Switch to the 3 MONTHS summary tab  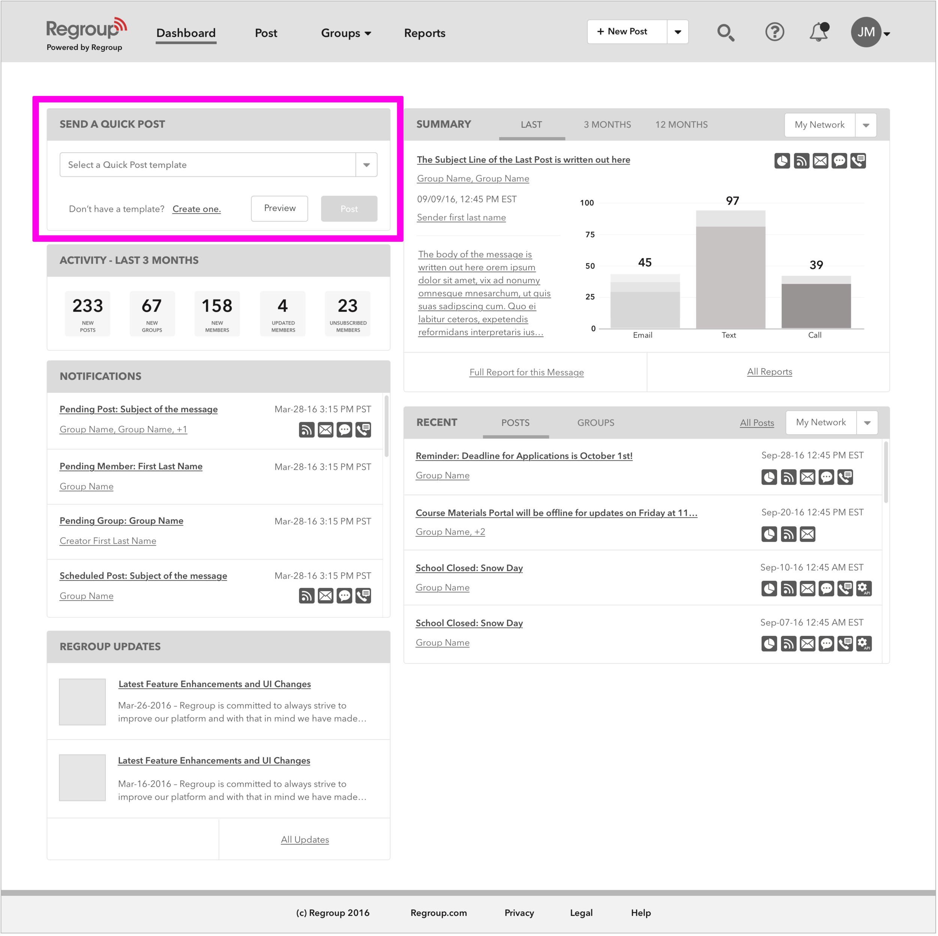coord(607,125)
